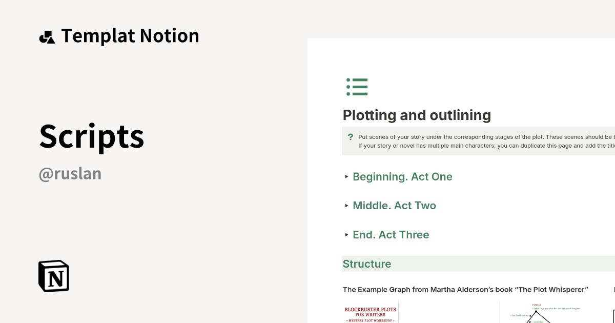Select the Structure section heading
615x323 pixels.
pyautogui.click(x=367, y=264)
